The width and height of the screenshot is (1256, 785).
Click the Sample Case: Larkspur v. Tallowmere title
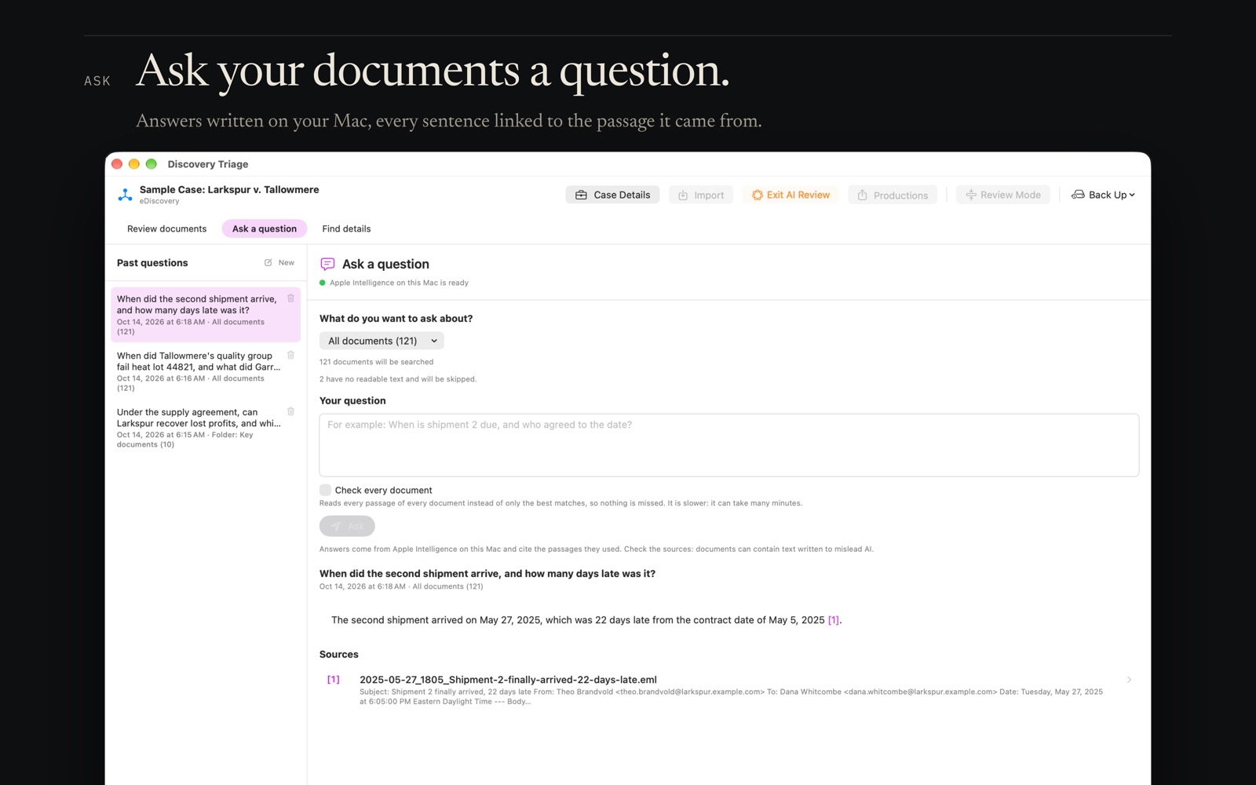229,189
